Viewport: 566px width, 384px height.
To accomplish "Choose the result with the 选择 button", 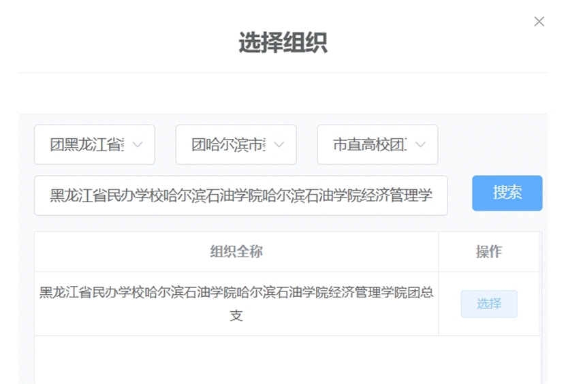I will pos(488,304).
